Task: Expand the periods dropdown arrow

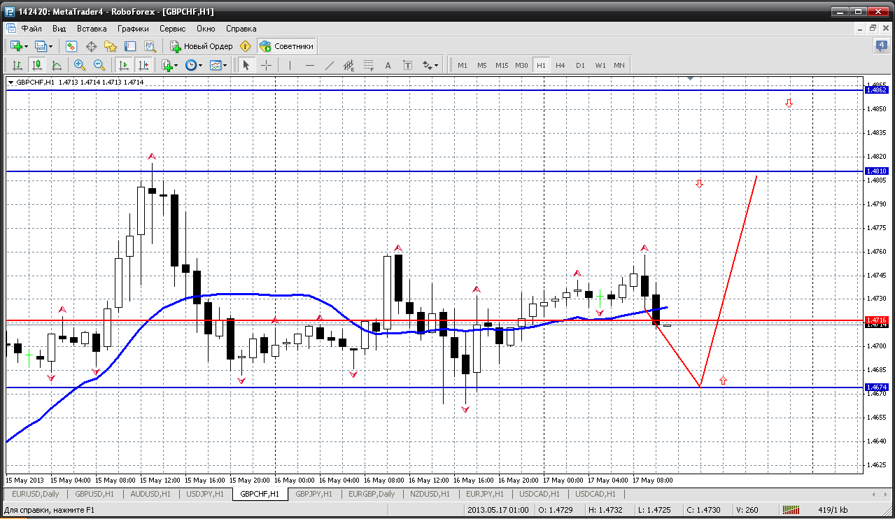Action: [201, 65]
